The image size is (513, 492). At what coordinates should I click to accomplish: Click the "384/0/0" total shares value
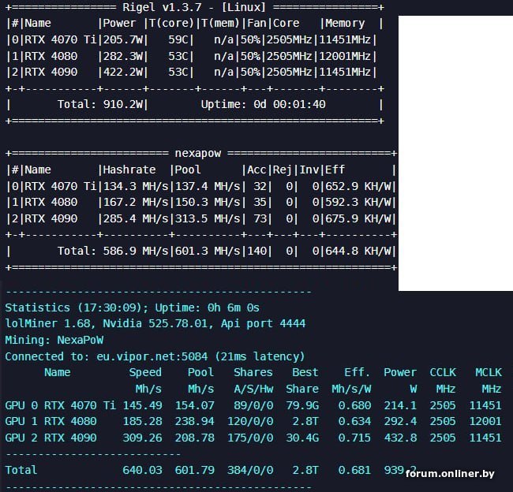pos(250,470)
